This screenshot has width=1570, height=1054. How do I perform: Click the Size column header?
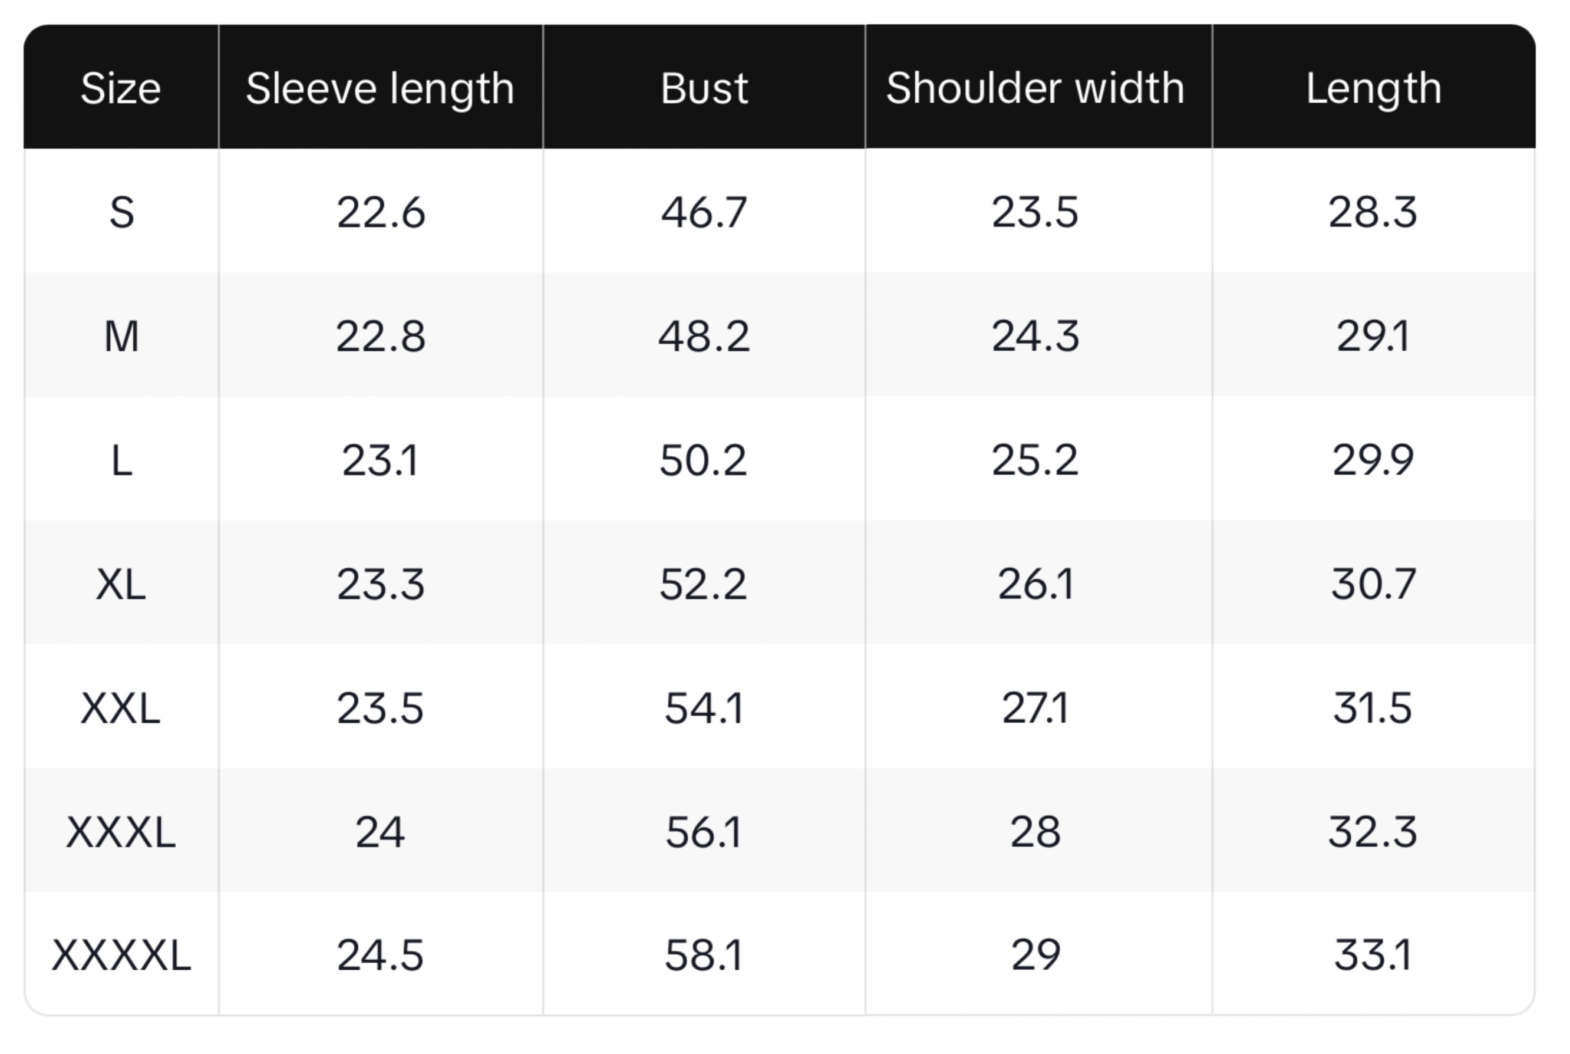point(121,88)
